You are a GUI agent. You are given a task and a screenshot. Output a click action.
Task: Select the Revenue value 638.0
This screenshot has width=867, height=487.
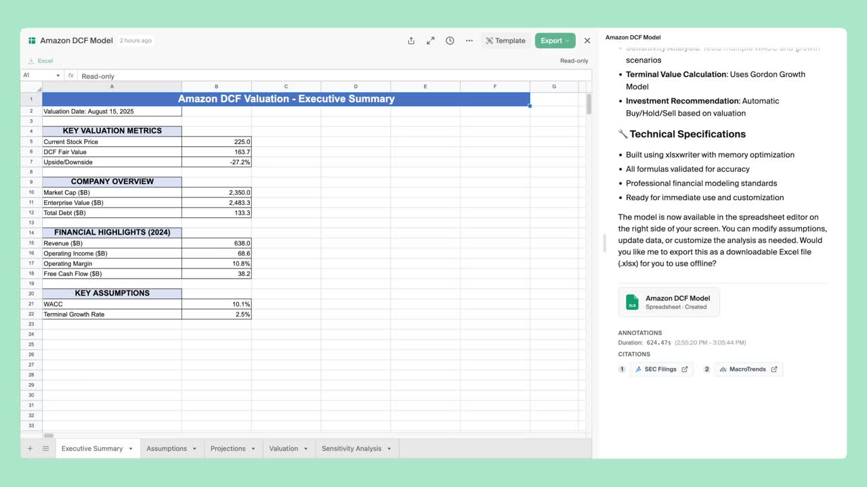pyautogui.click(x=216, y=243)
